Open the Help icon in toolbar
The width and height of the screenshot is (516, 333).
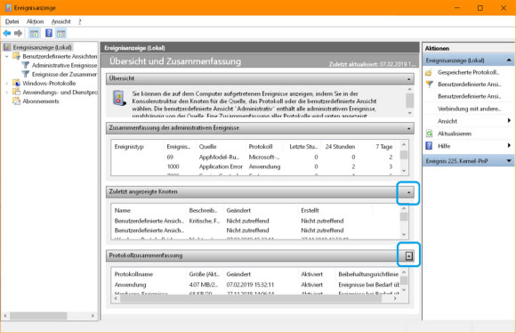[49, 33]
